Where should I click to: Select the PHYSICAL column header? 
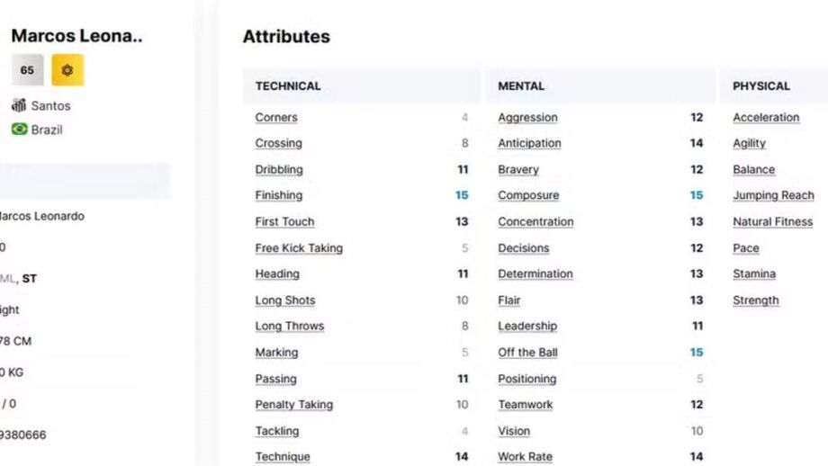761,86
